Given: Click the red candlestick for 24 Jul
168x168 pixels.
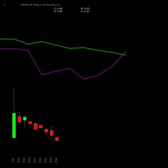Looking at the screenshot, I should [x=52, y=133].
